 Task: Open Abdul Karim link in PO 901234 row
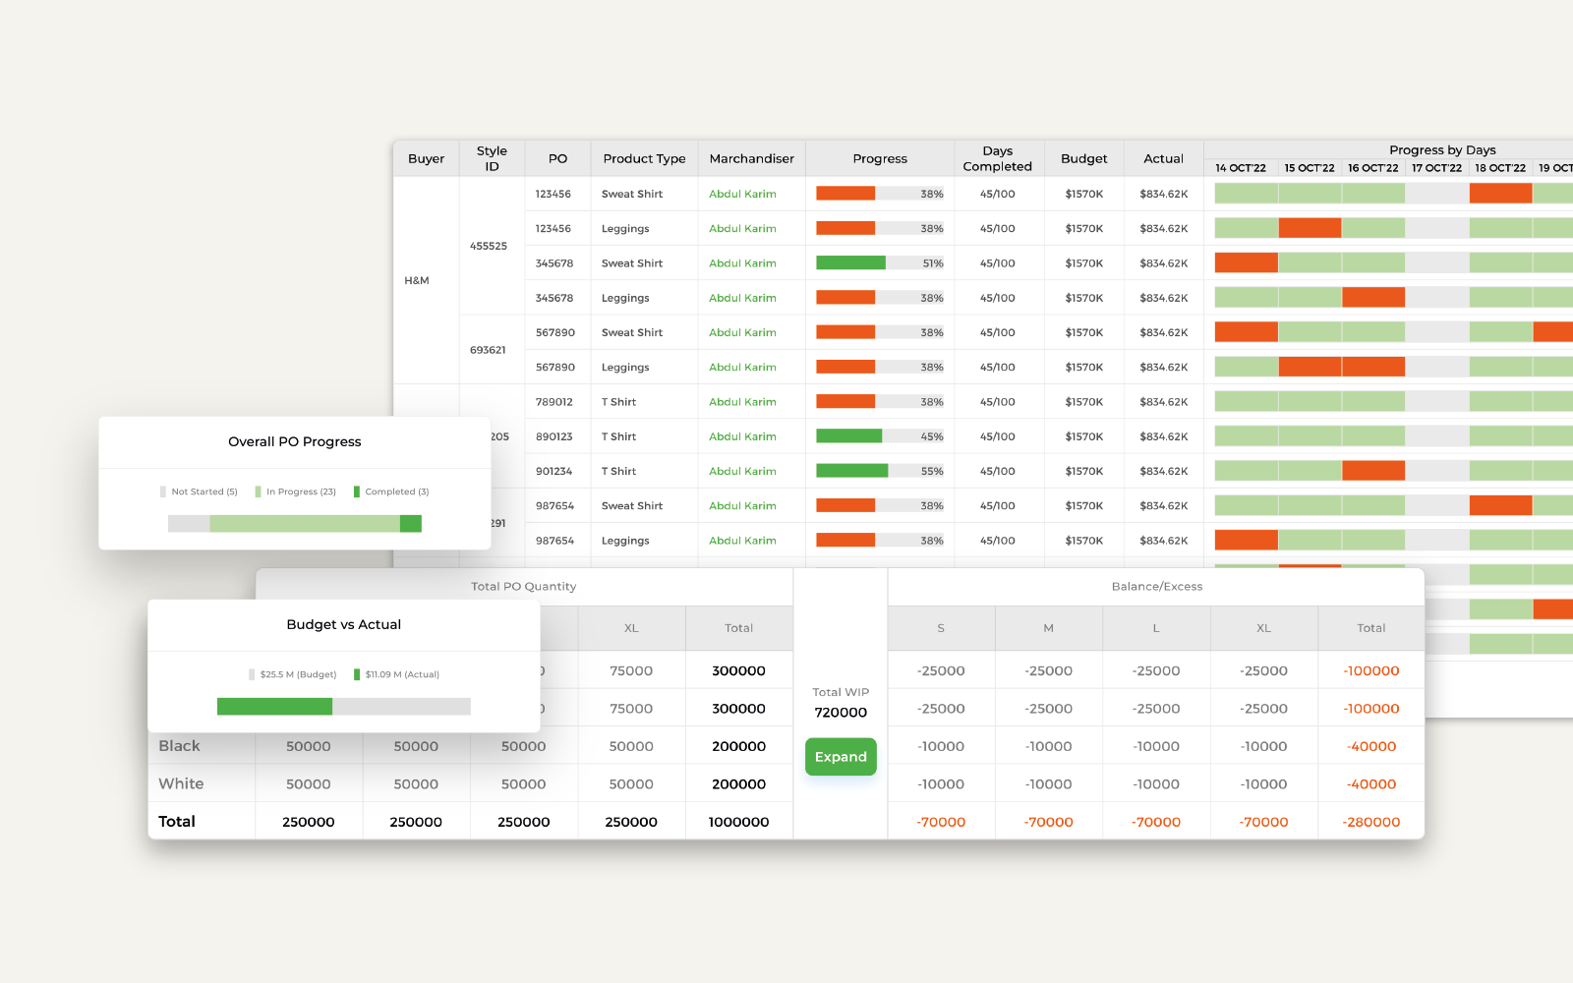742,471
